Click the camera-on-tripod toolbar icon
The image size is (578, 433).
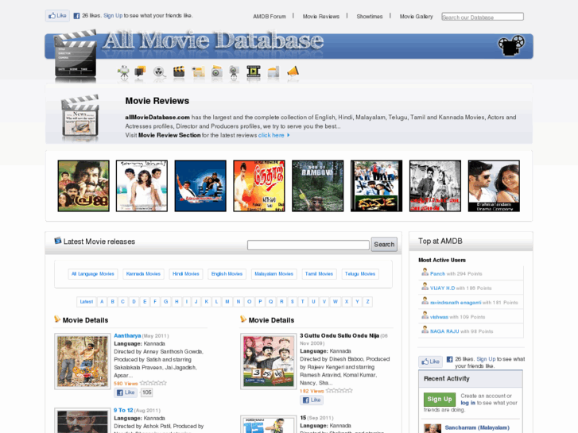pyautogui.click(x=234, y=72)
